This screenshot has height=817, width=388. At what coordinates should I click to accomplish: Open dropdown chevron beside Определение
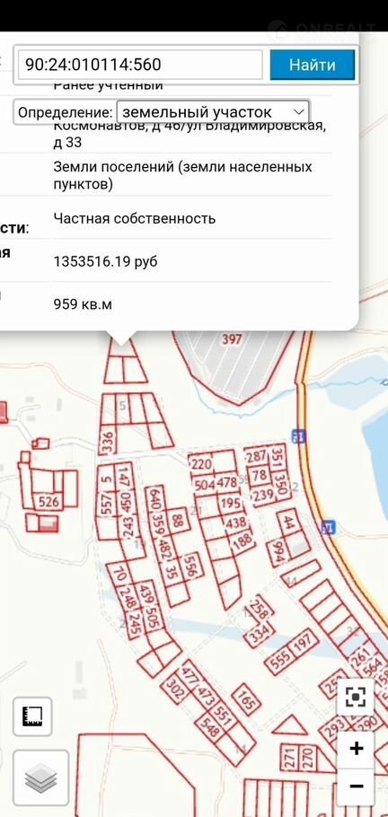[299, 112]
